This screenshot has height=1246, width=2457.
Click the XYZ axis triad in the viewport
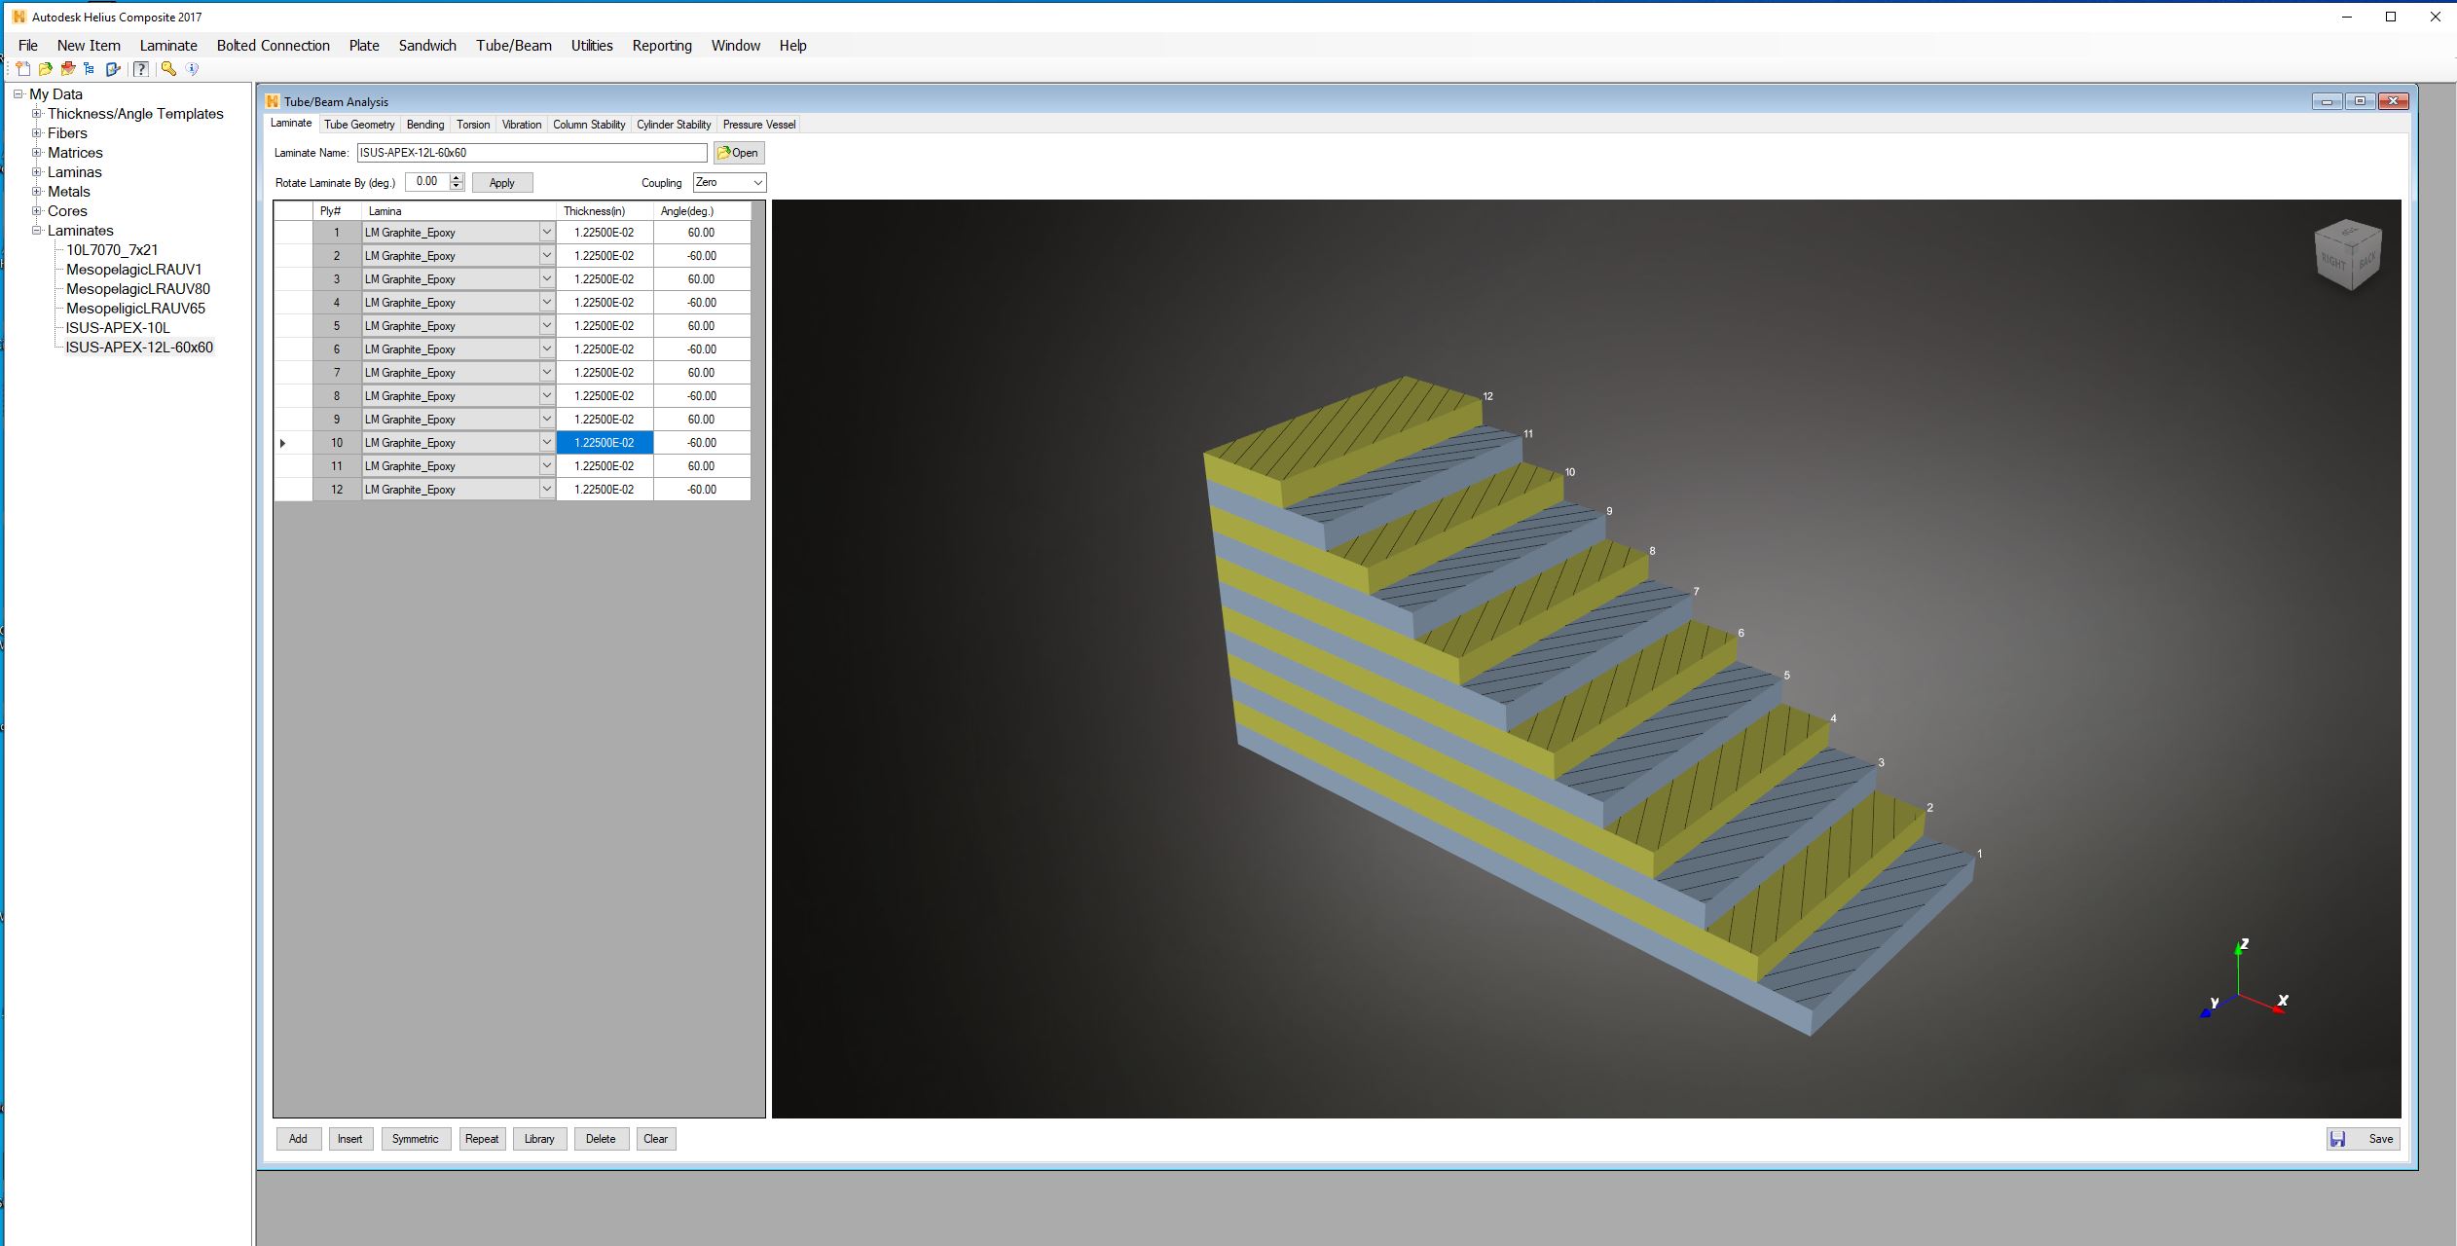click(2244, 980)
